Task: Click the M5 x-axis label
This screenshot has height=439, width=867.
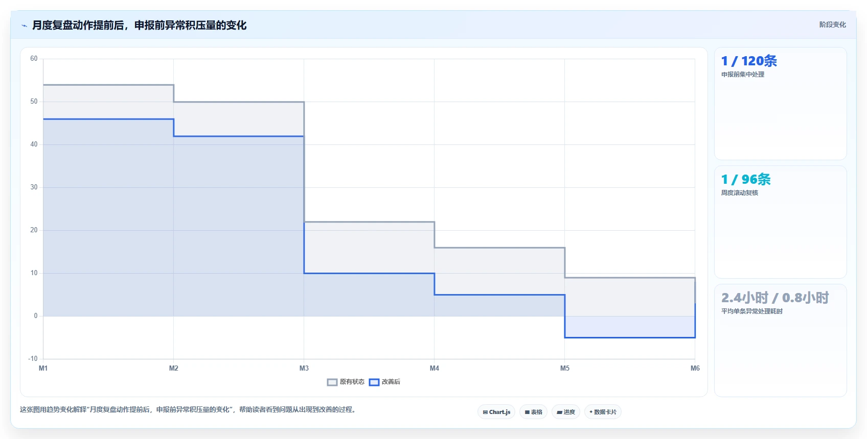Action: tap(565, 368)
